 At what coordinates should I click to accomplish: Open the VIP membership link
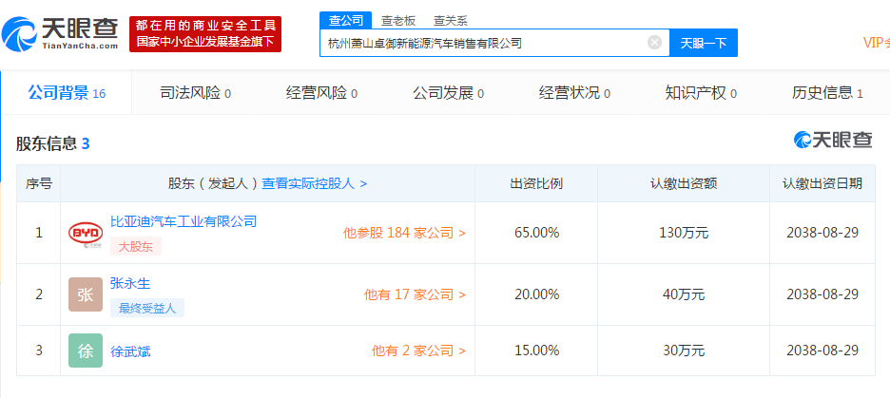(x=877, y=43)
